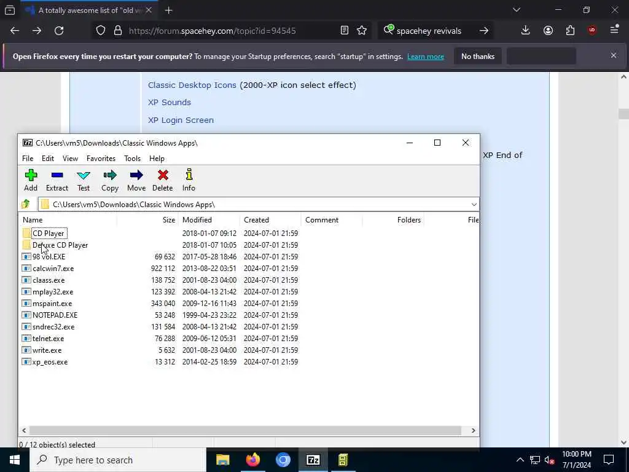This screenshot has width=629, height=472.
Task: Click the Firefox URL address field
Action: [x=233, y=31]
